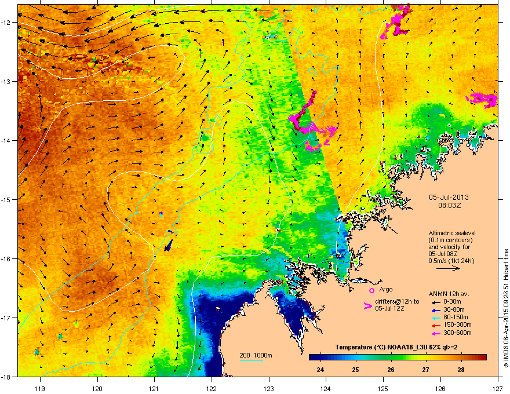Click the longitude axis label 127
The height and width of the screenshot is (394, 510).
click(x=498, y=388)
